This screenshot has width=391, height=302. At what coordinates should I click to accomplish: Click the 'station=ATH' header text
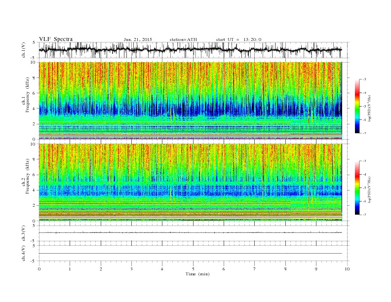(183, 39)
